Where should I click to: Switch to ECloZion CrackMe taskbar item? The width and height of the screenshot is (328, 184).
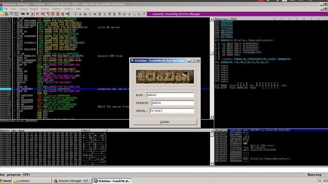click(112, 181)
